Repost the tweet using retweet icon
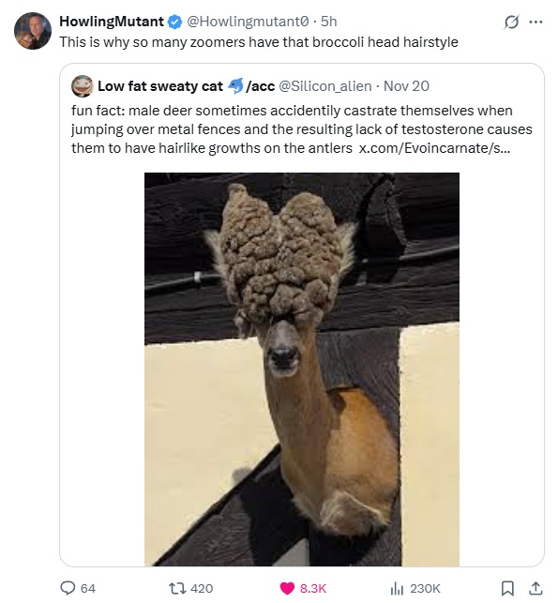The width and height of the screenshot is (558, 603). (x=177, y=588)
